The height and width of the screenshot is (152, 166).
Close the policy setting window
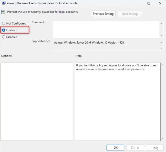pyautogui.click(x=160, y=3)
